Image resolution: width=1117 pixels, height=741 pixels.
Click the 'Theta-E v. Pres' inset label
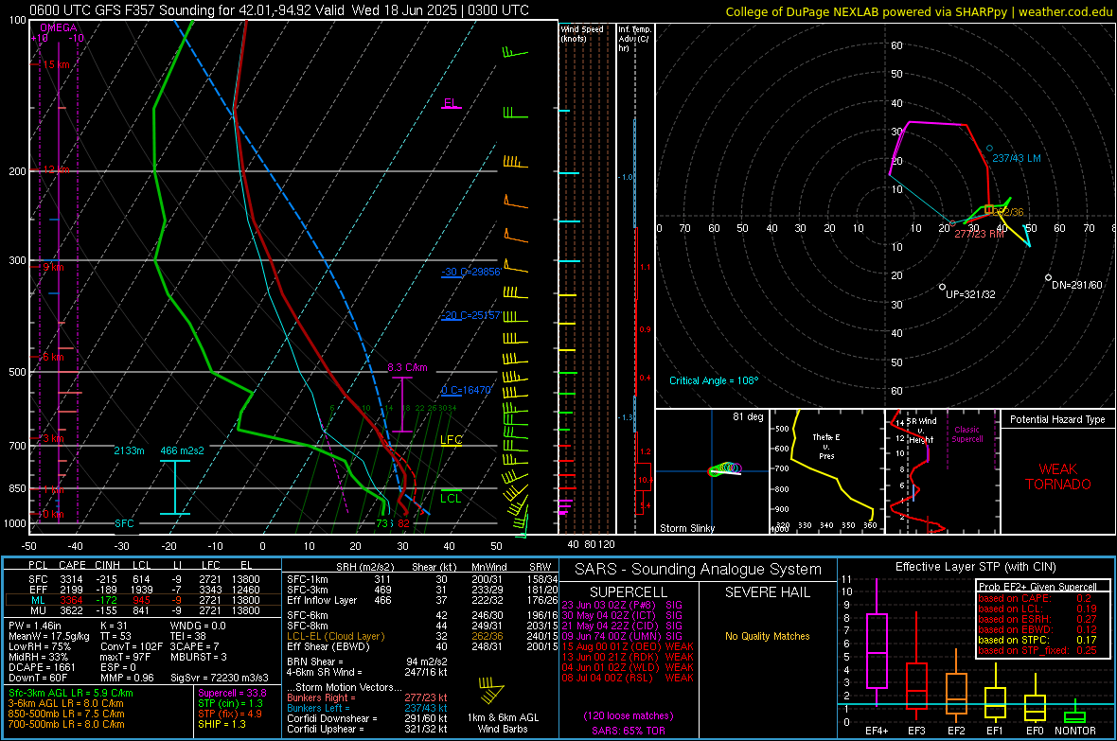826,446
